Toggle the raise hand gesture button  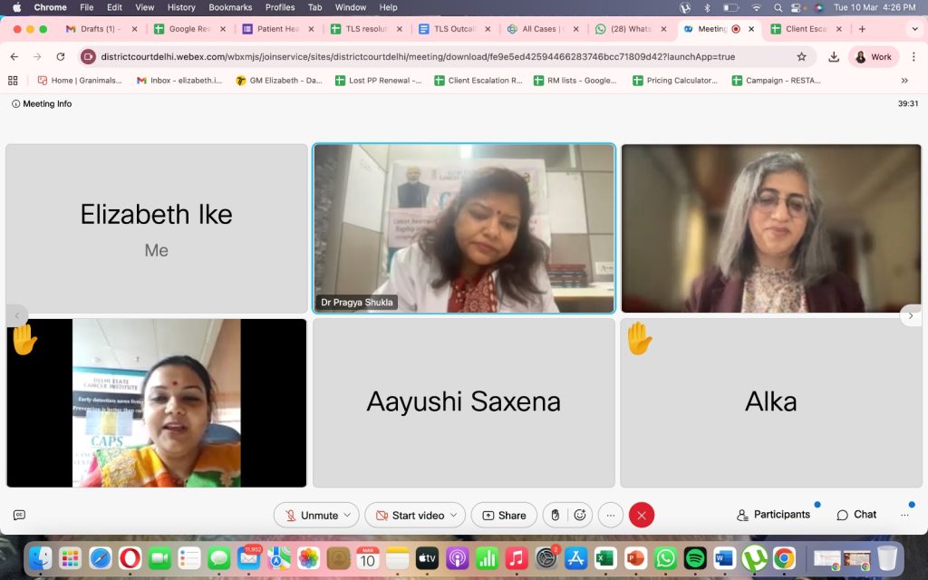(x=556, y=516)
